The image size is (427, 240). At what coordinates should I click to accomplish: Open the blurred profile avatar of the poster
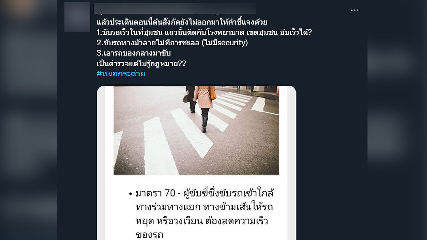(x=77, y=17)
